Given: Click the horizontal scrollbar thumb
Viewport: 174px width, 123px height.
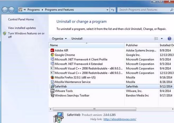Looking at the screenshot, I should point(95,109).
